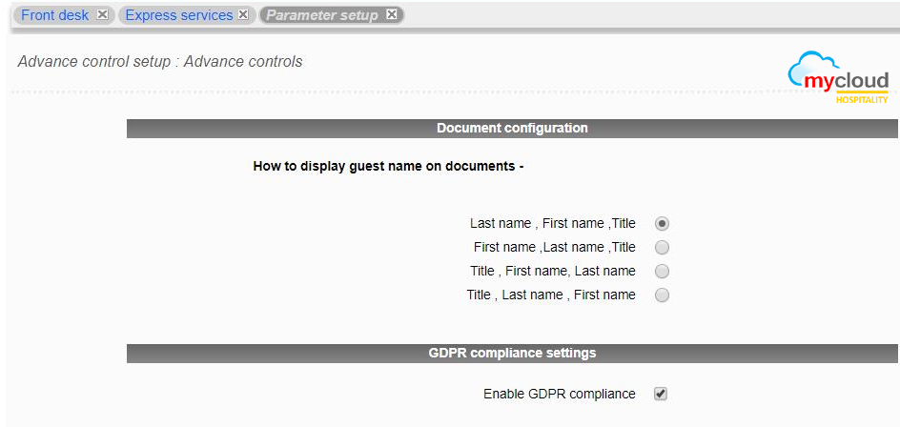This screenshot has width=900, height=427.
Task: Click the 'Title , First name, Last name' label text
Action: click(x=552, y=271)
